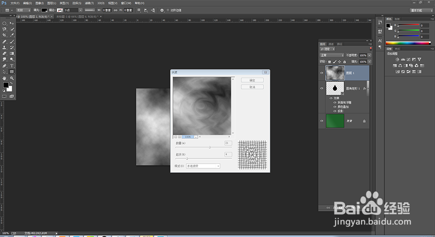Open the History panel icon
The width and height of the screenshot is (435, 237).
[380, 23]
